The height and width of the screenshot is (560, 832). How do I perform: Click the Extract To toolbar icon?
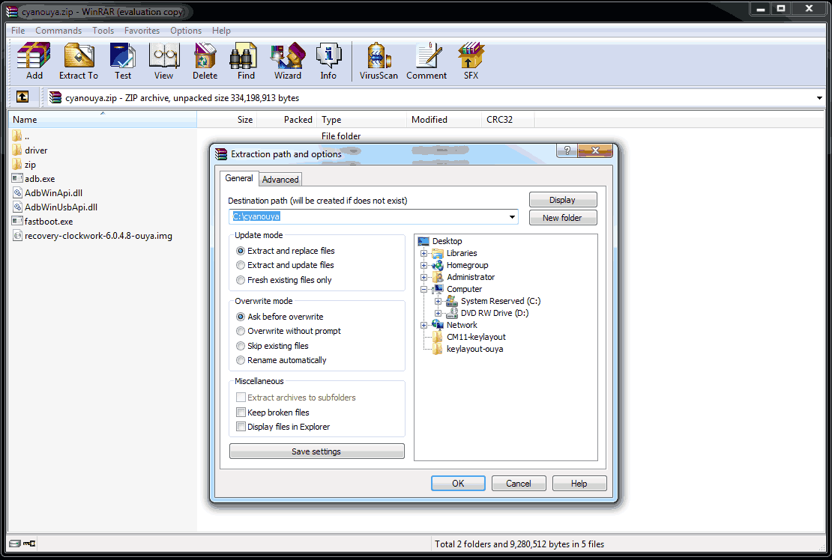(79, 61)
